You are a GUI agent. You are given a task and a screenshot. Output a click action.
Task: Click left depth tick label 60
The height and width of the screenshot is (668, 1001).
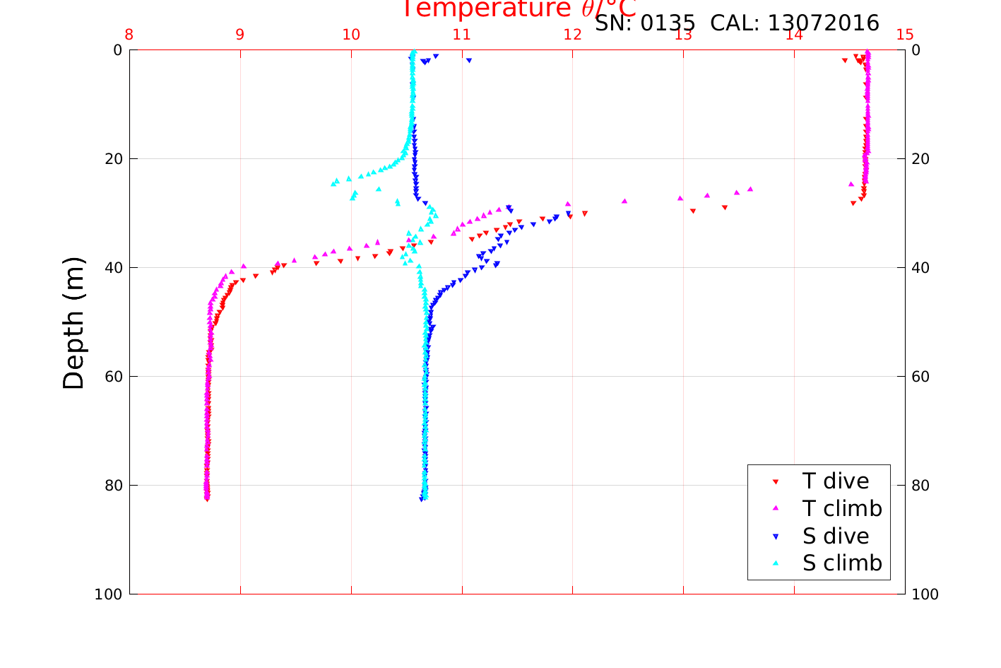coord(113,377)
